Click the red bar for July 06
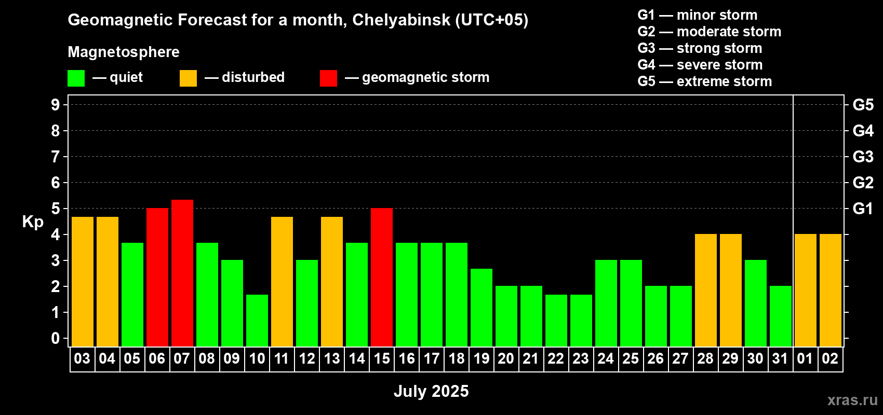The width and height of the screenshot is (883, 415). pyautogui.click(x=157, y=277)
